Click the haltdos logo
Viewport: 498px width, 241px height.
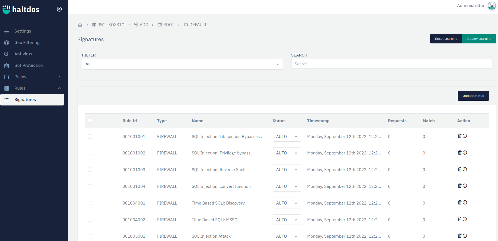click(21, 9)
